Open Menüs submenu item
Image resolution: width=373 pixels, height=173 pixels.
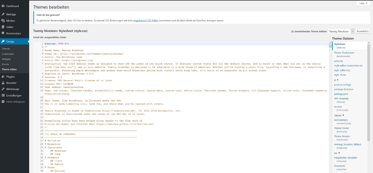point(5,64)
